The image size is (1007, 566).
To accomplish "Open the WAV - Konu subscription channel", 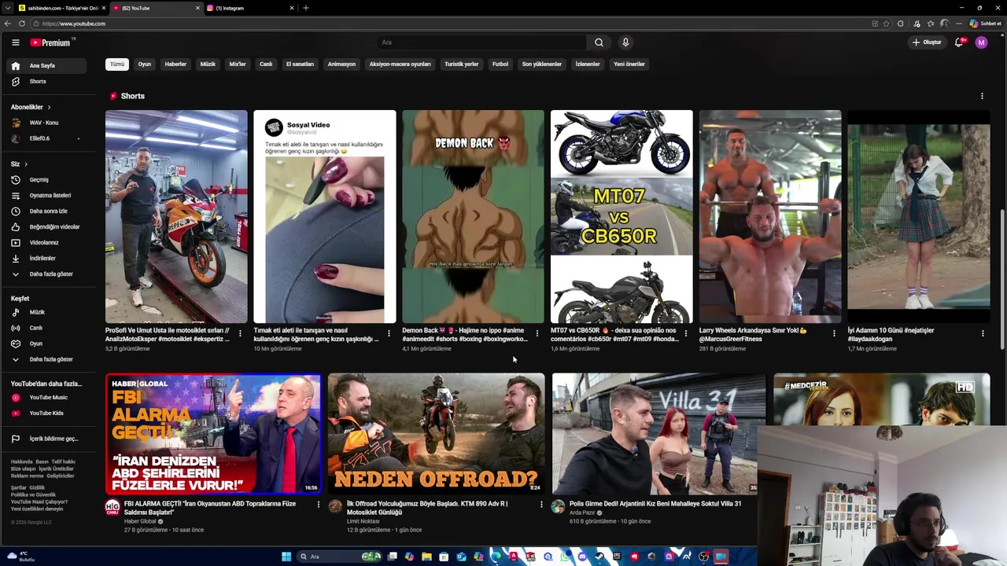I will (x=48, y=123).
